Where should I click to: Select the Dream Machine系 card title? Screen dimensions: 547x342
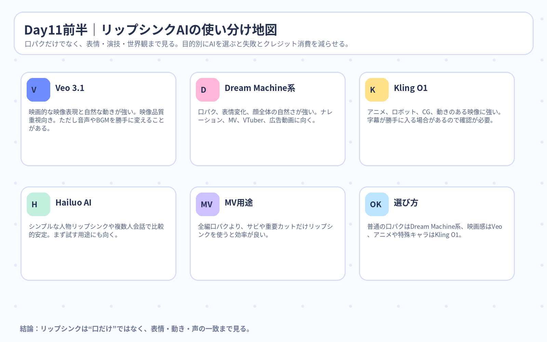[x=260, y=88]
